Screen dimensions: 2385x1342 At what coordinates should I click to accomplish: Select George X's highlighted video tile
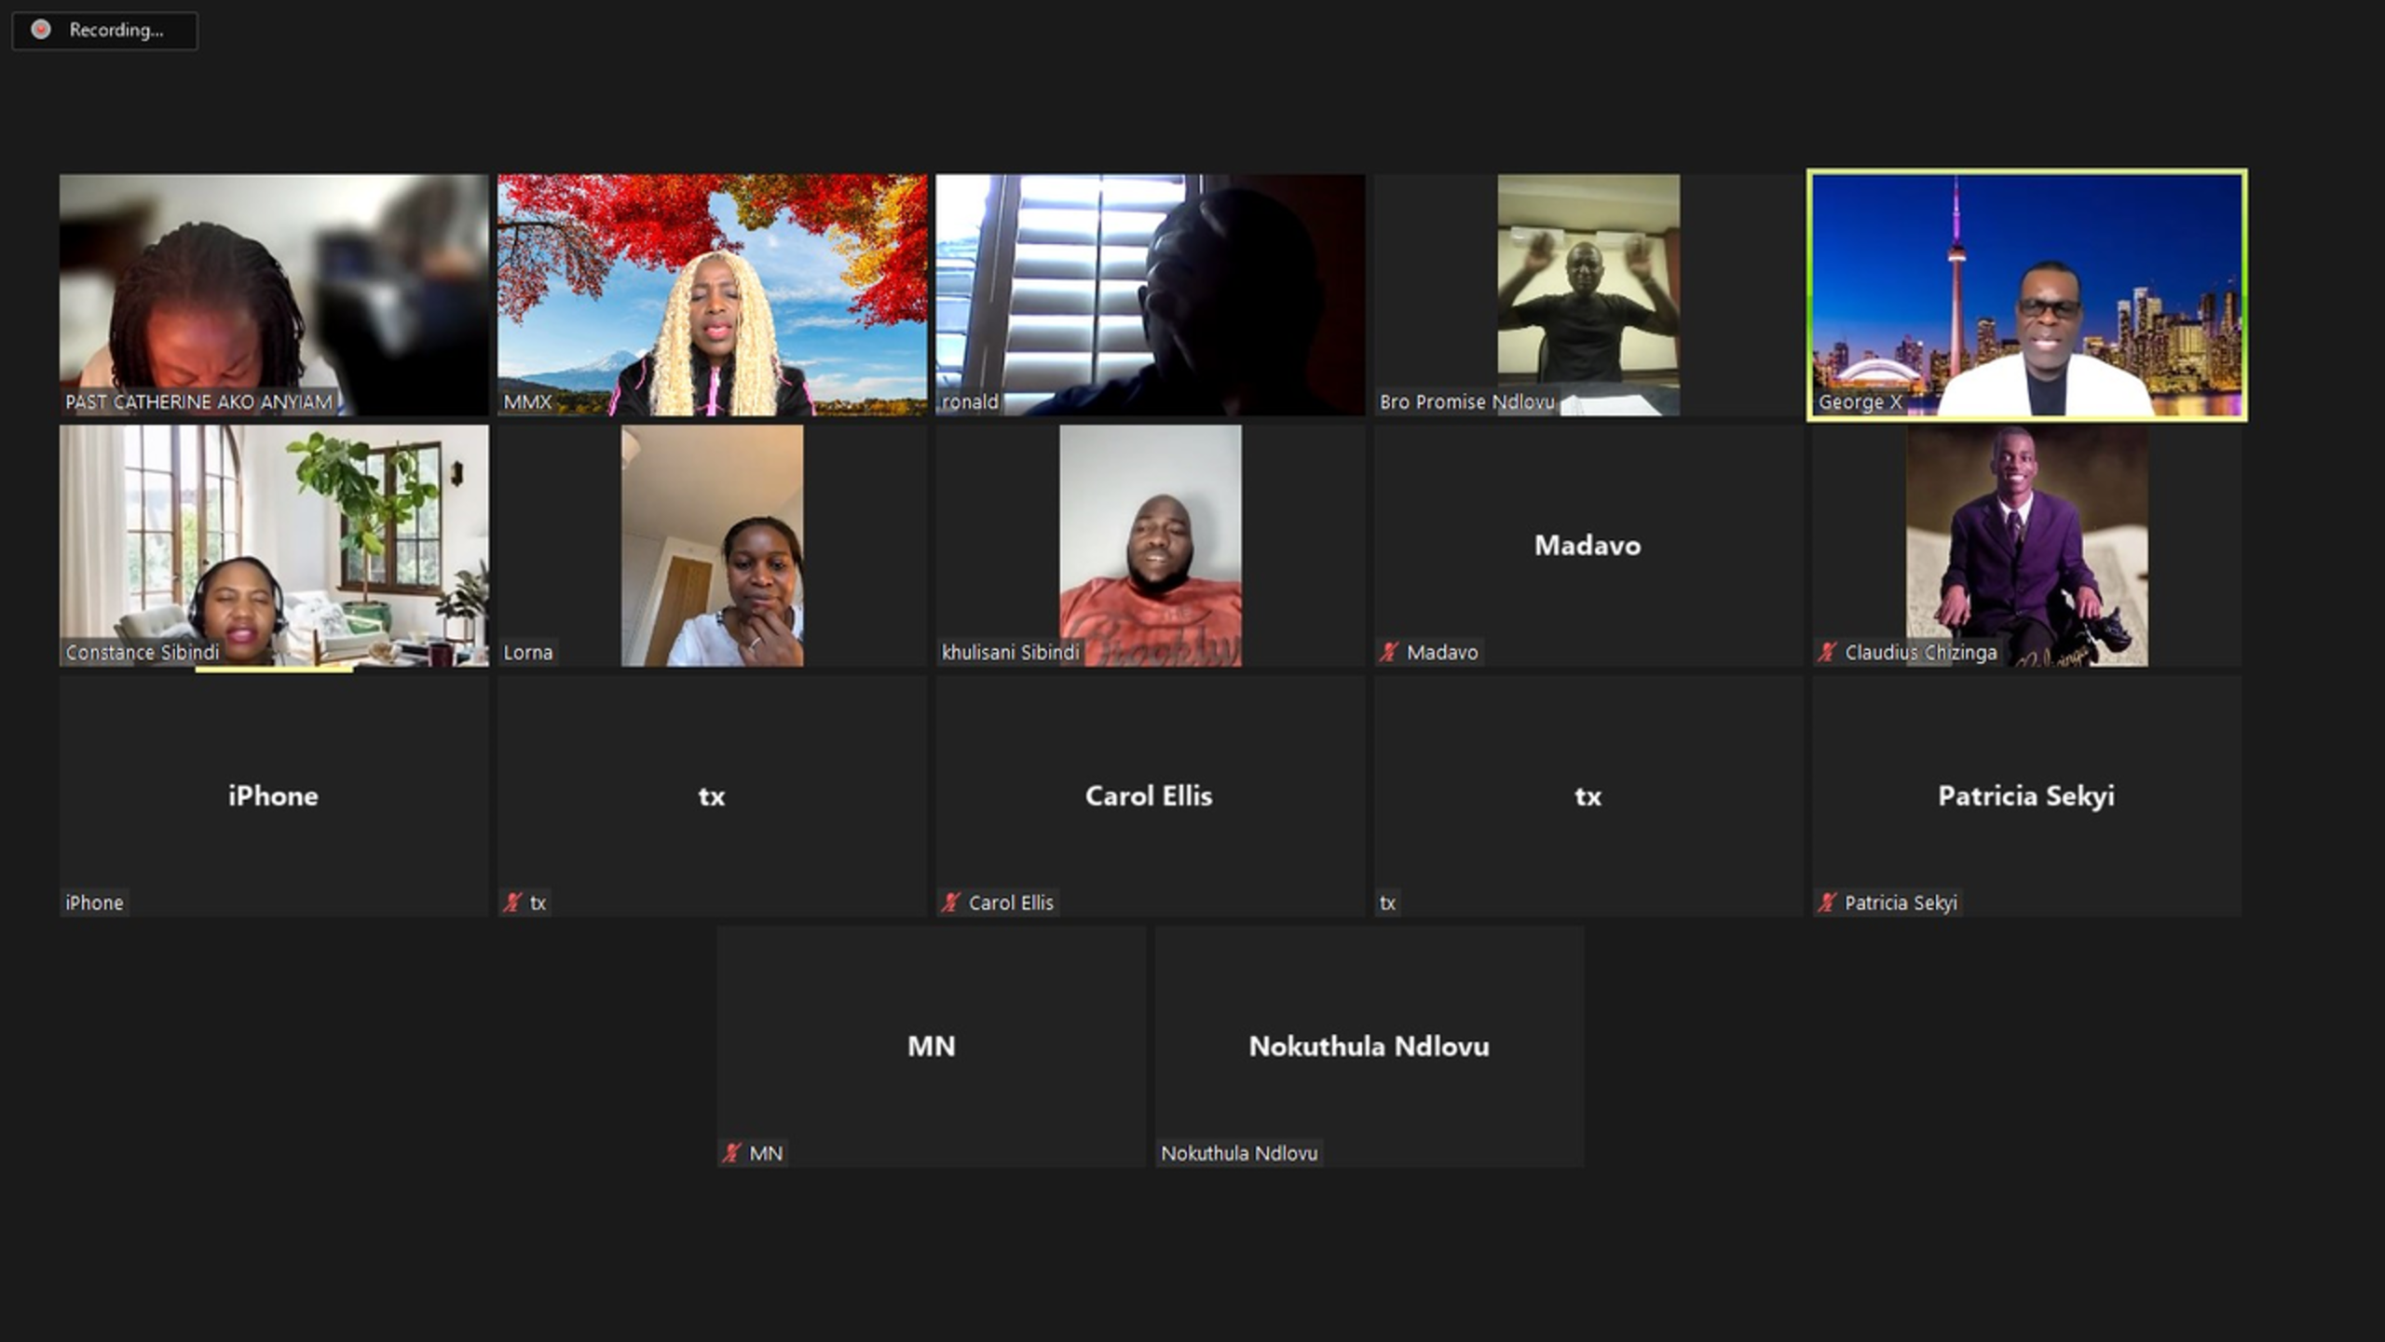coord(2026,294)
